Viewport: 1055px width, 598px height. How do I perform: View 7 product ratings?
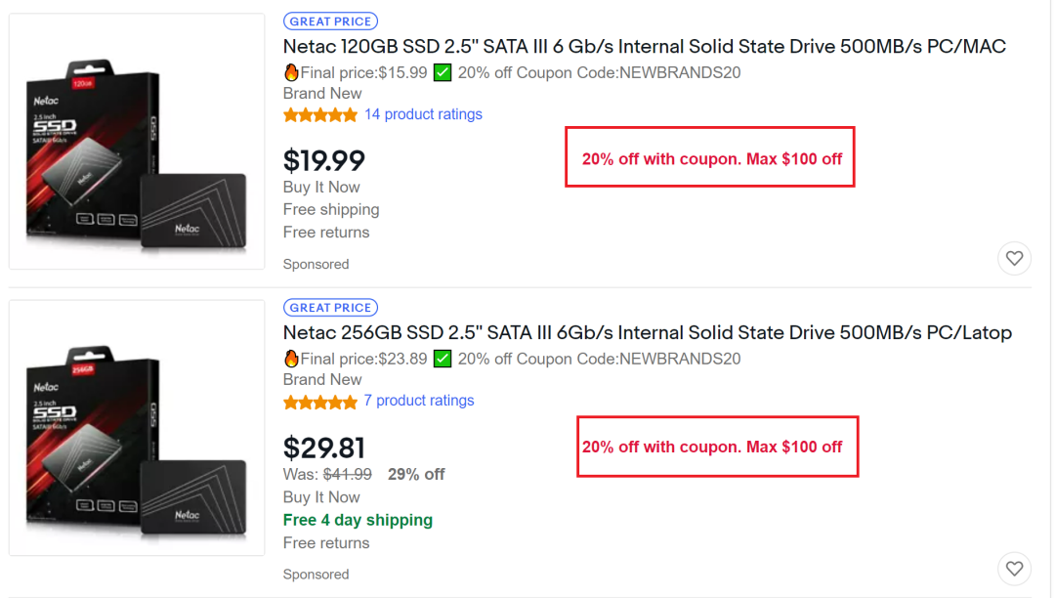click(x=418, y=401)
